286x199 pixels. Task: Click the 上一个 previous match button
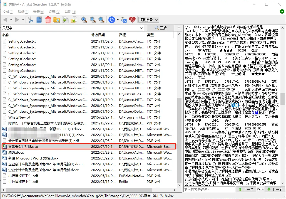(x=246, y=189)
